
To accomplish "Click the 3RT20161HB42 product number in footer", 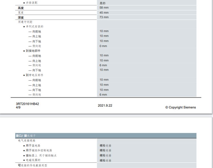I will (x=28, y=104).
